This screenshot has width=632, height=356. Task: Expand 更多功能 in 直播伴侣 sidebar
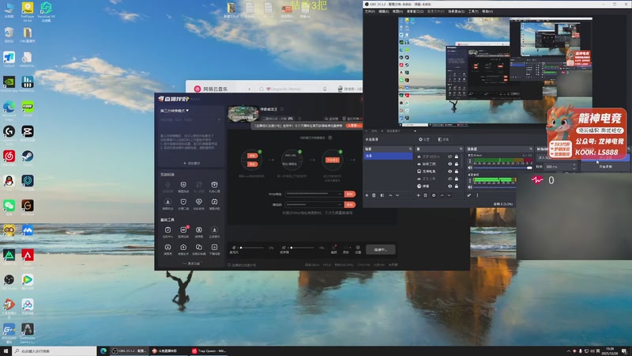point(192,263)
